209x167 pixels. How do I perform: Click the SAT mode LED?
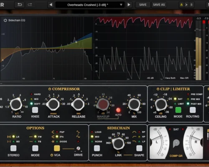175,99
